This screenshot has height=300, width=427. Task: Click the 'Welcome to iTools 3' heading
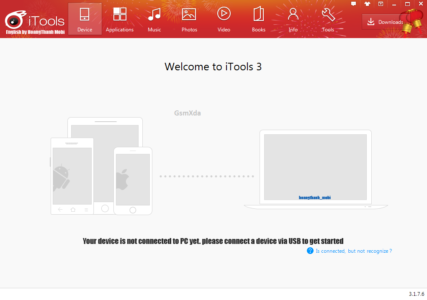[213, 67]
